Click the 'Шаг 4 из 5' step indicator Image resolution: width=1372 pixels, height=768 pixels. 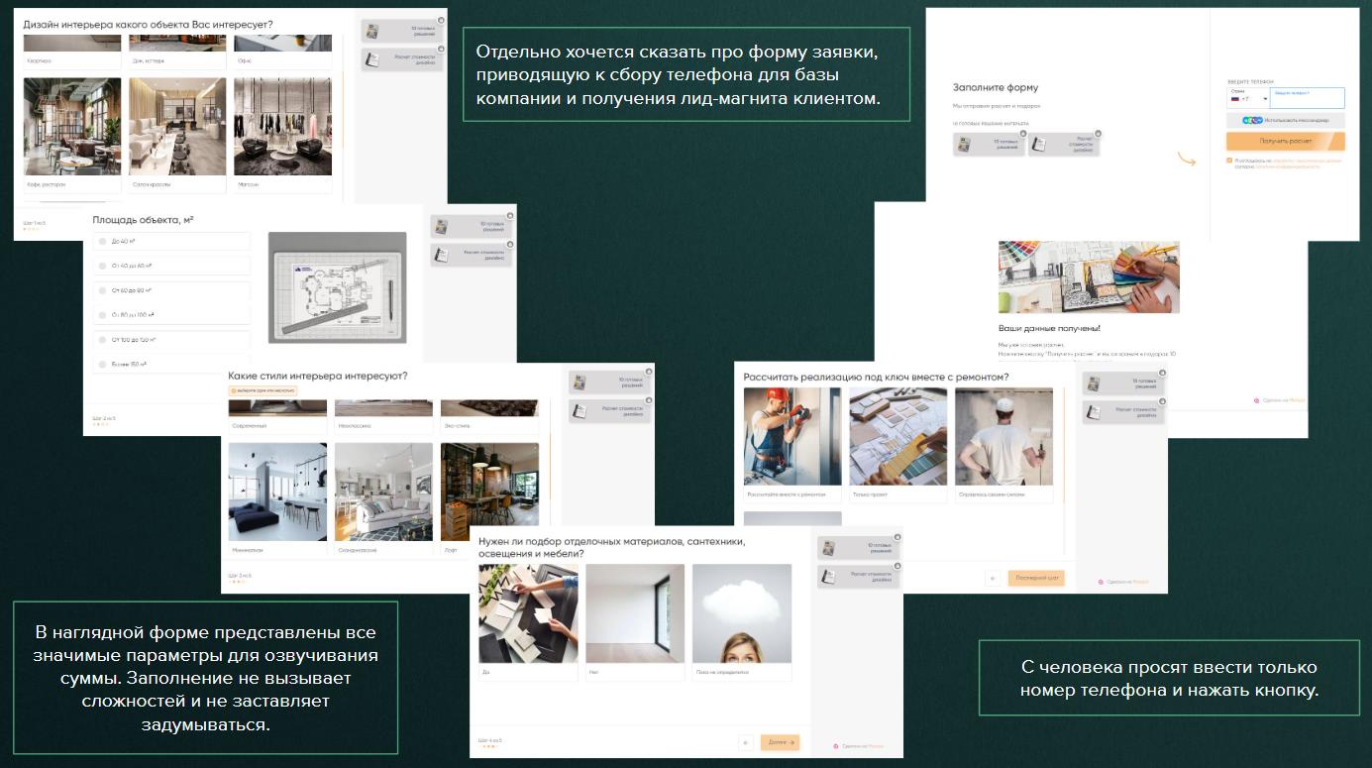489,740
